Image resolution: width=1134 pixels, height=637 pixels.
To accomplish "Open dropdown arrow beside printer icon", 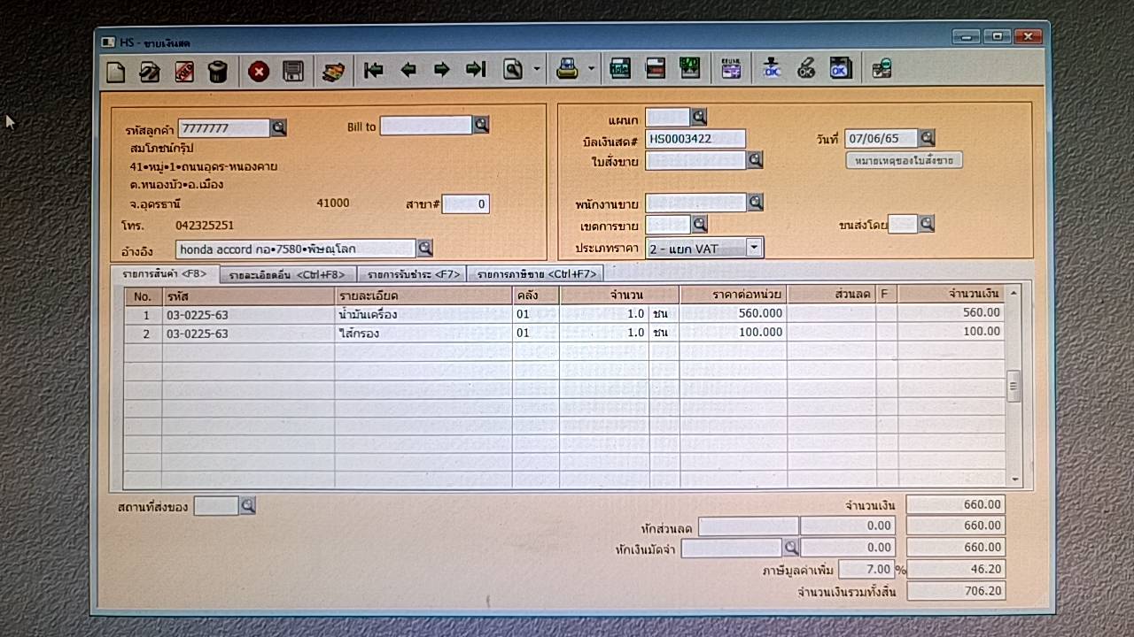I will click(591, 69).
